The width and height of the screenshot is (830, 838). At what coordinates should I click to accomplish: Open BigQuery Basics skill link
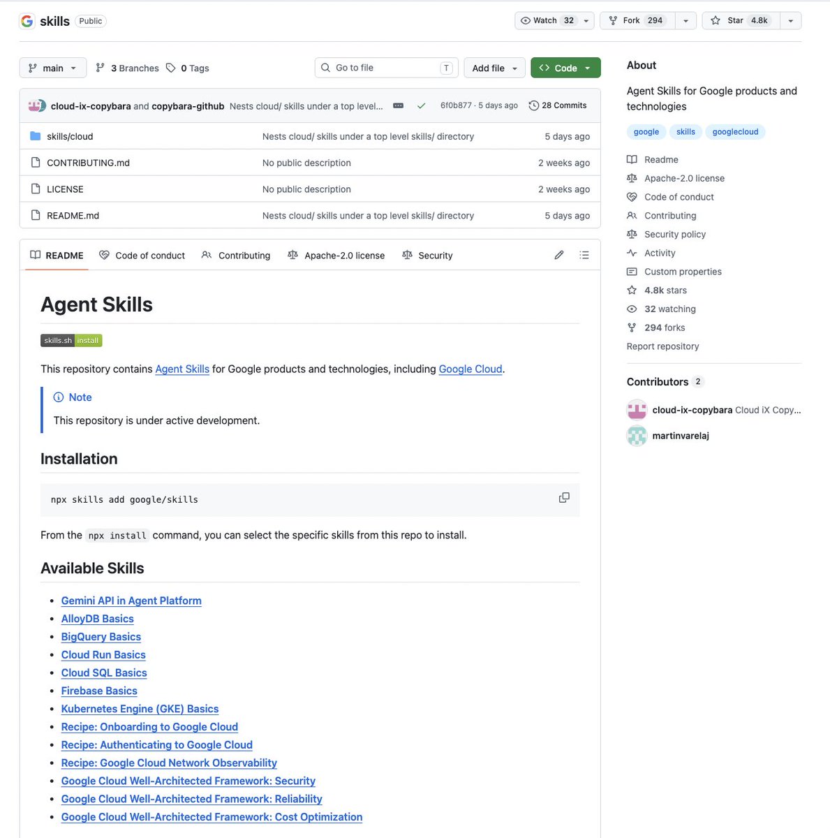click(101, 637)
